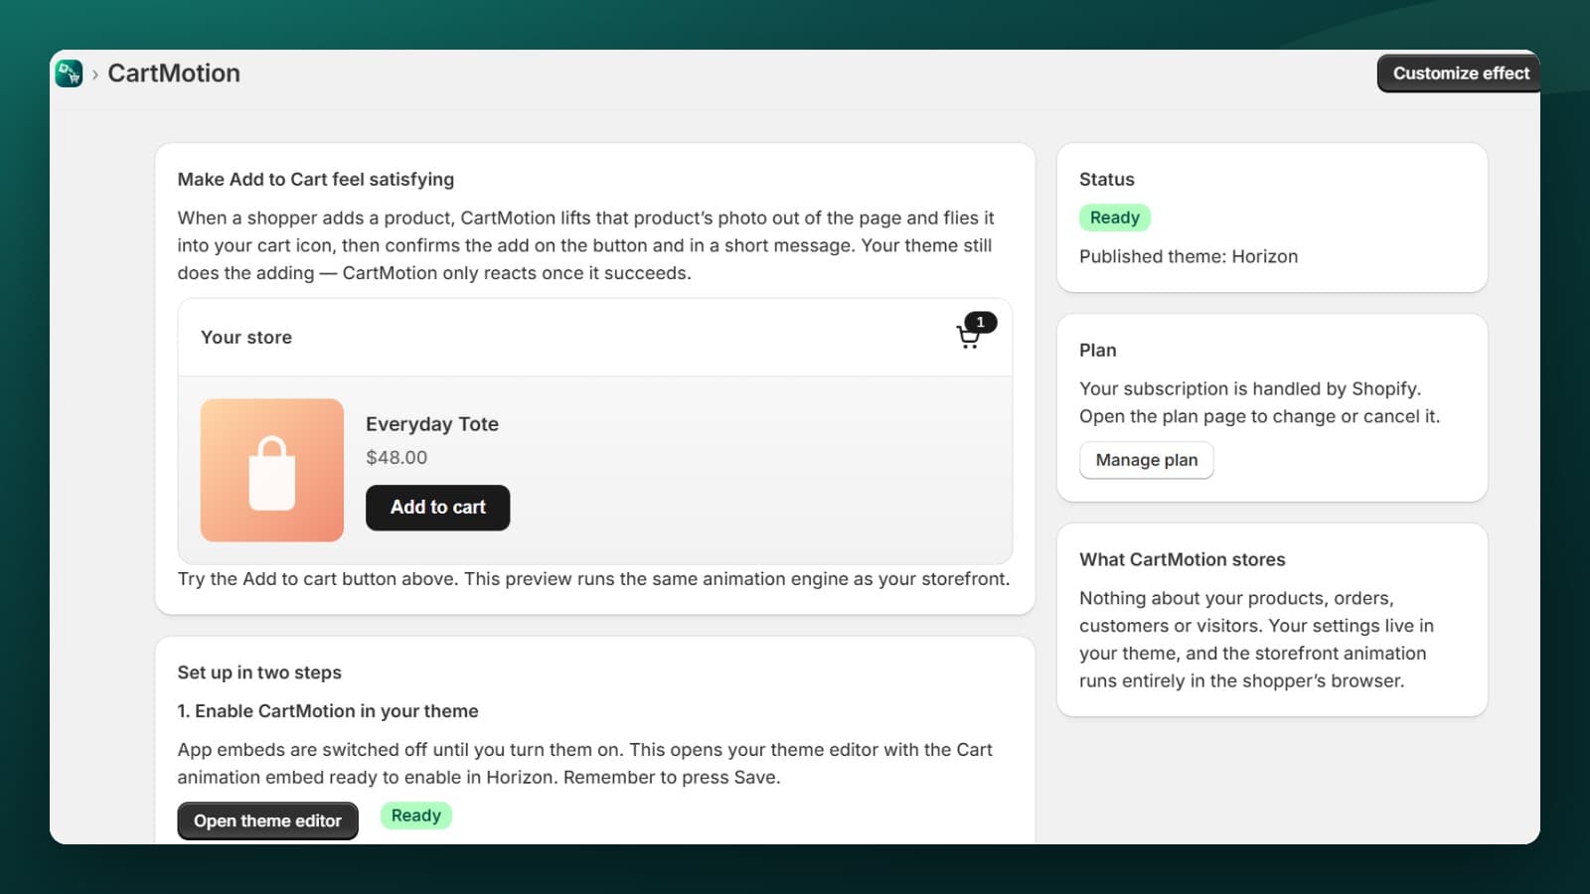Click Make Add to Cart feel satisfying heading
The image size is (1590, 894).
click(316, 180)
